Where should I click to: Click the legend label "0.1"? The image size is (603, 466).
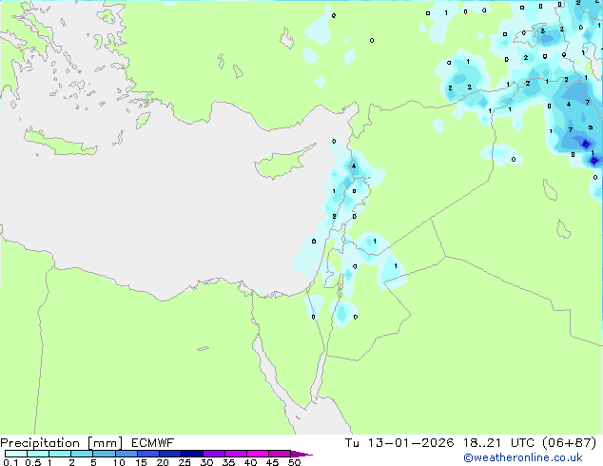pos(10,462)
